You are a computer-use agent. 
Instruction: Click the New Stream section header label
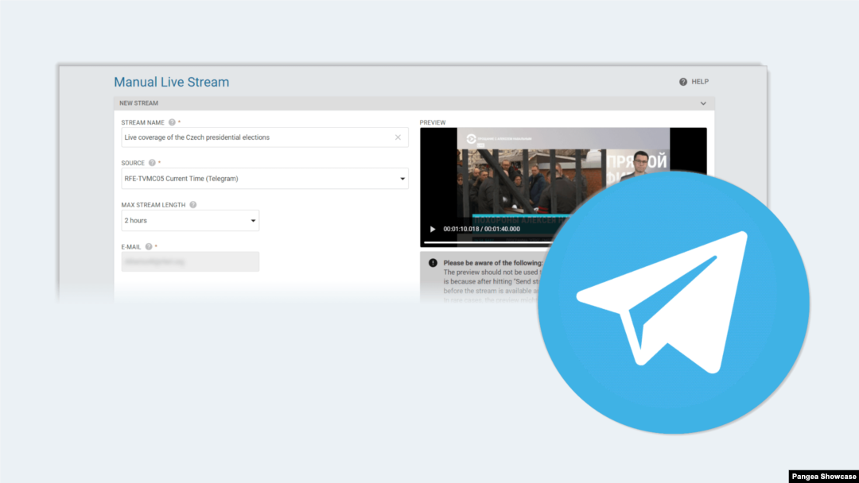click(138, 103)
